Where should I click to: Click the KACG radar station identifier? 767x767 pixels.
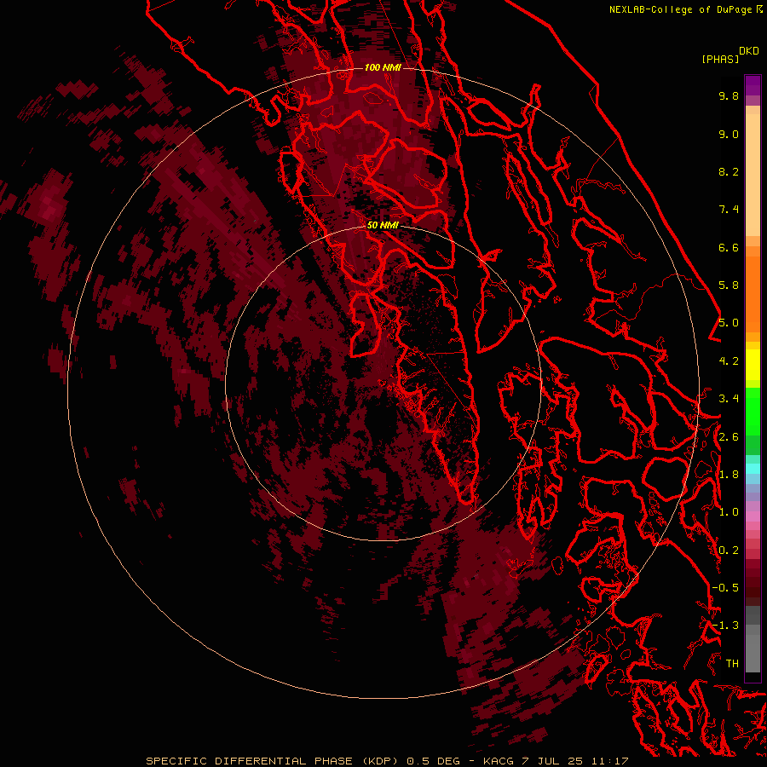(499, 761)
